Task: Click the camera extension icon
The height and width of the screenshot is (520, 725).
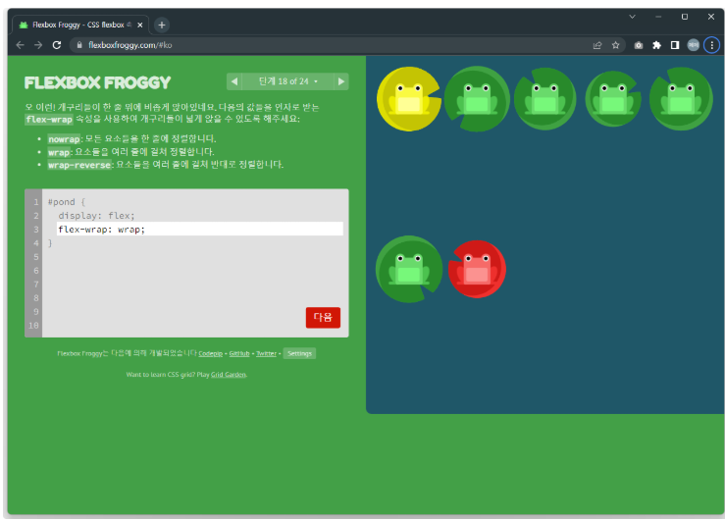Action: coord(639,45)
